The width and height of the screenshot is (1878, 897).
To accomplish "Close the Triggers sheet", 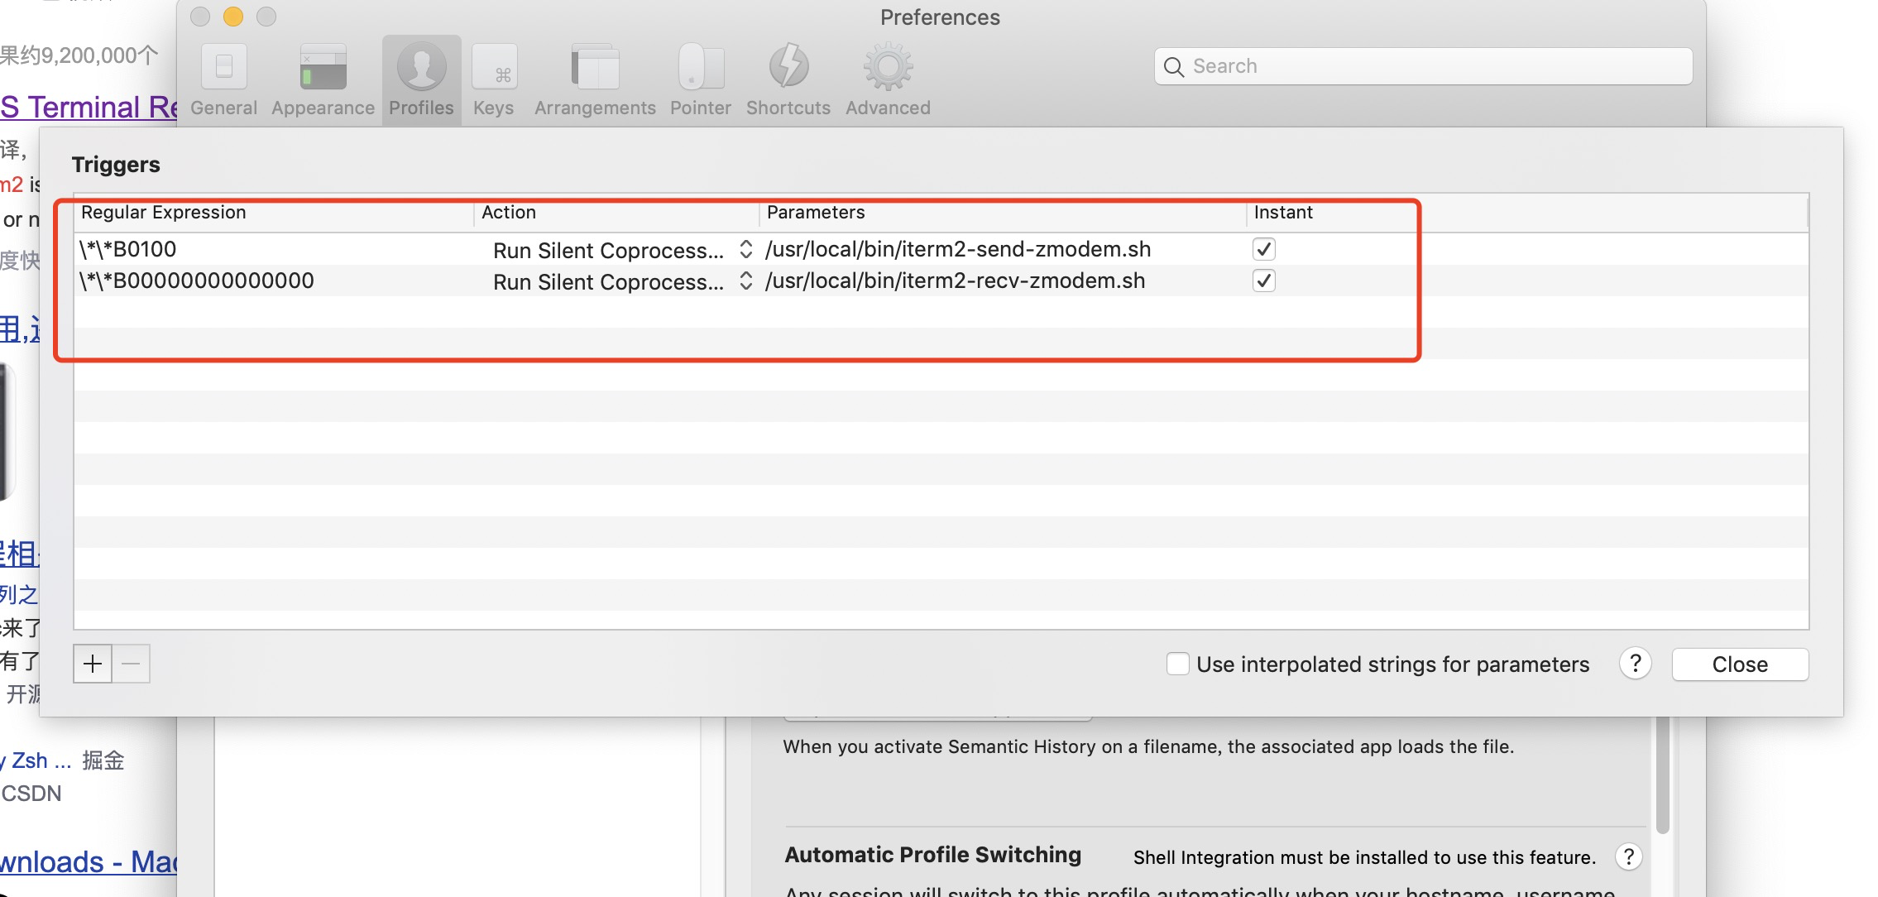I will [x=1739, y=664].
